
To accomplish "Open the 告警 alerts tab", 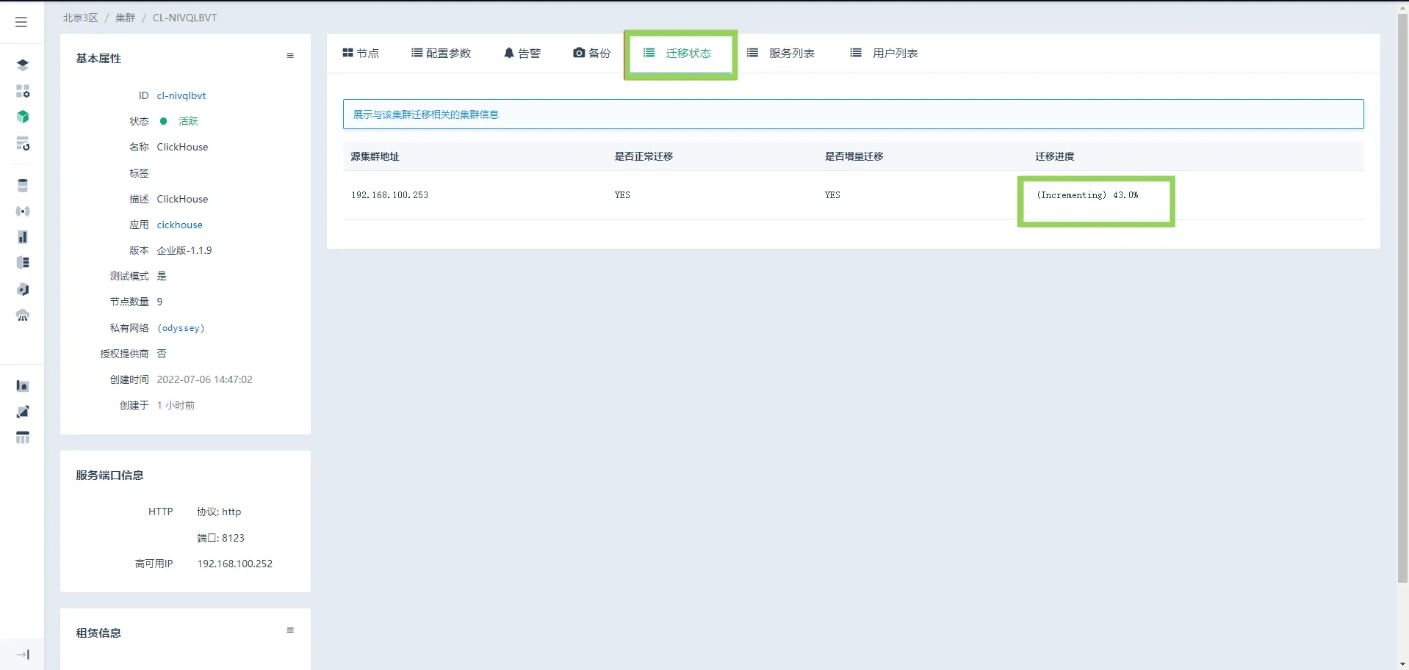I will point(522,53).
